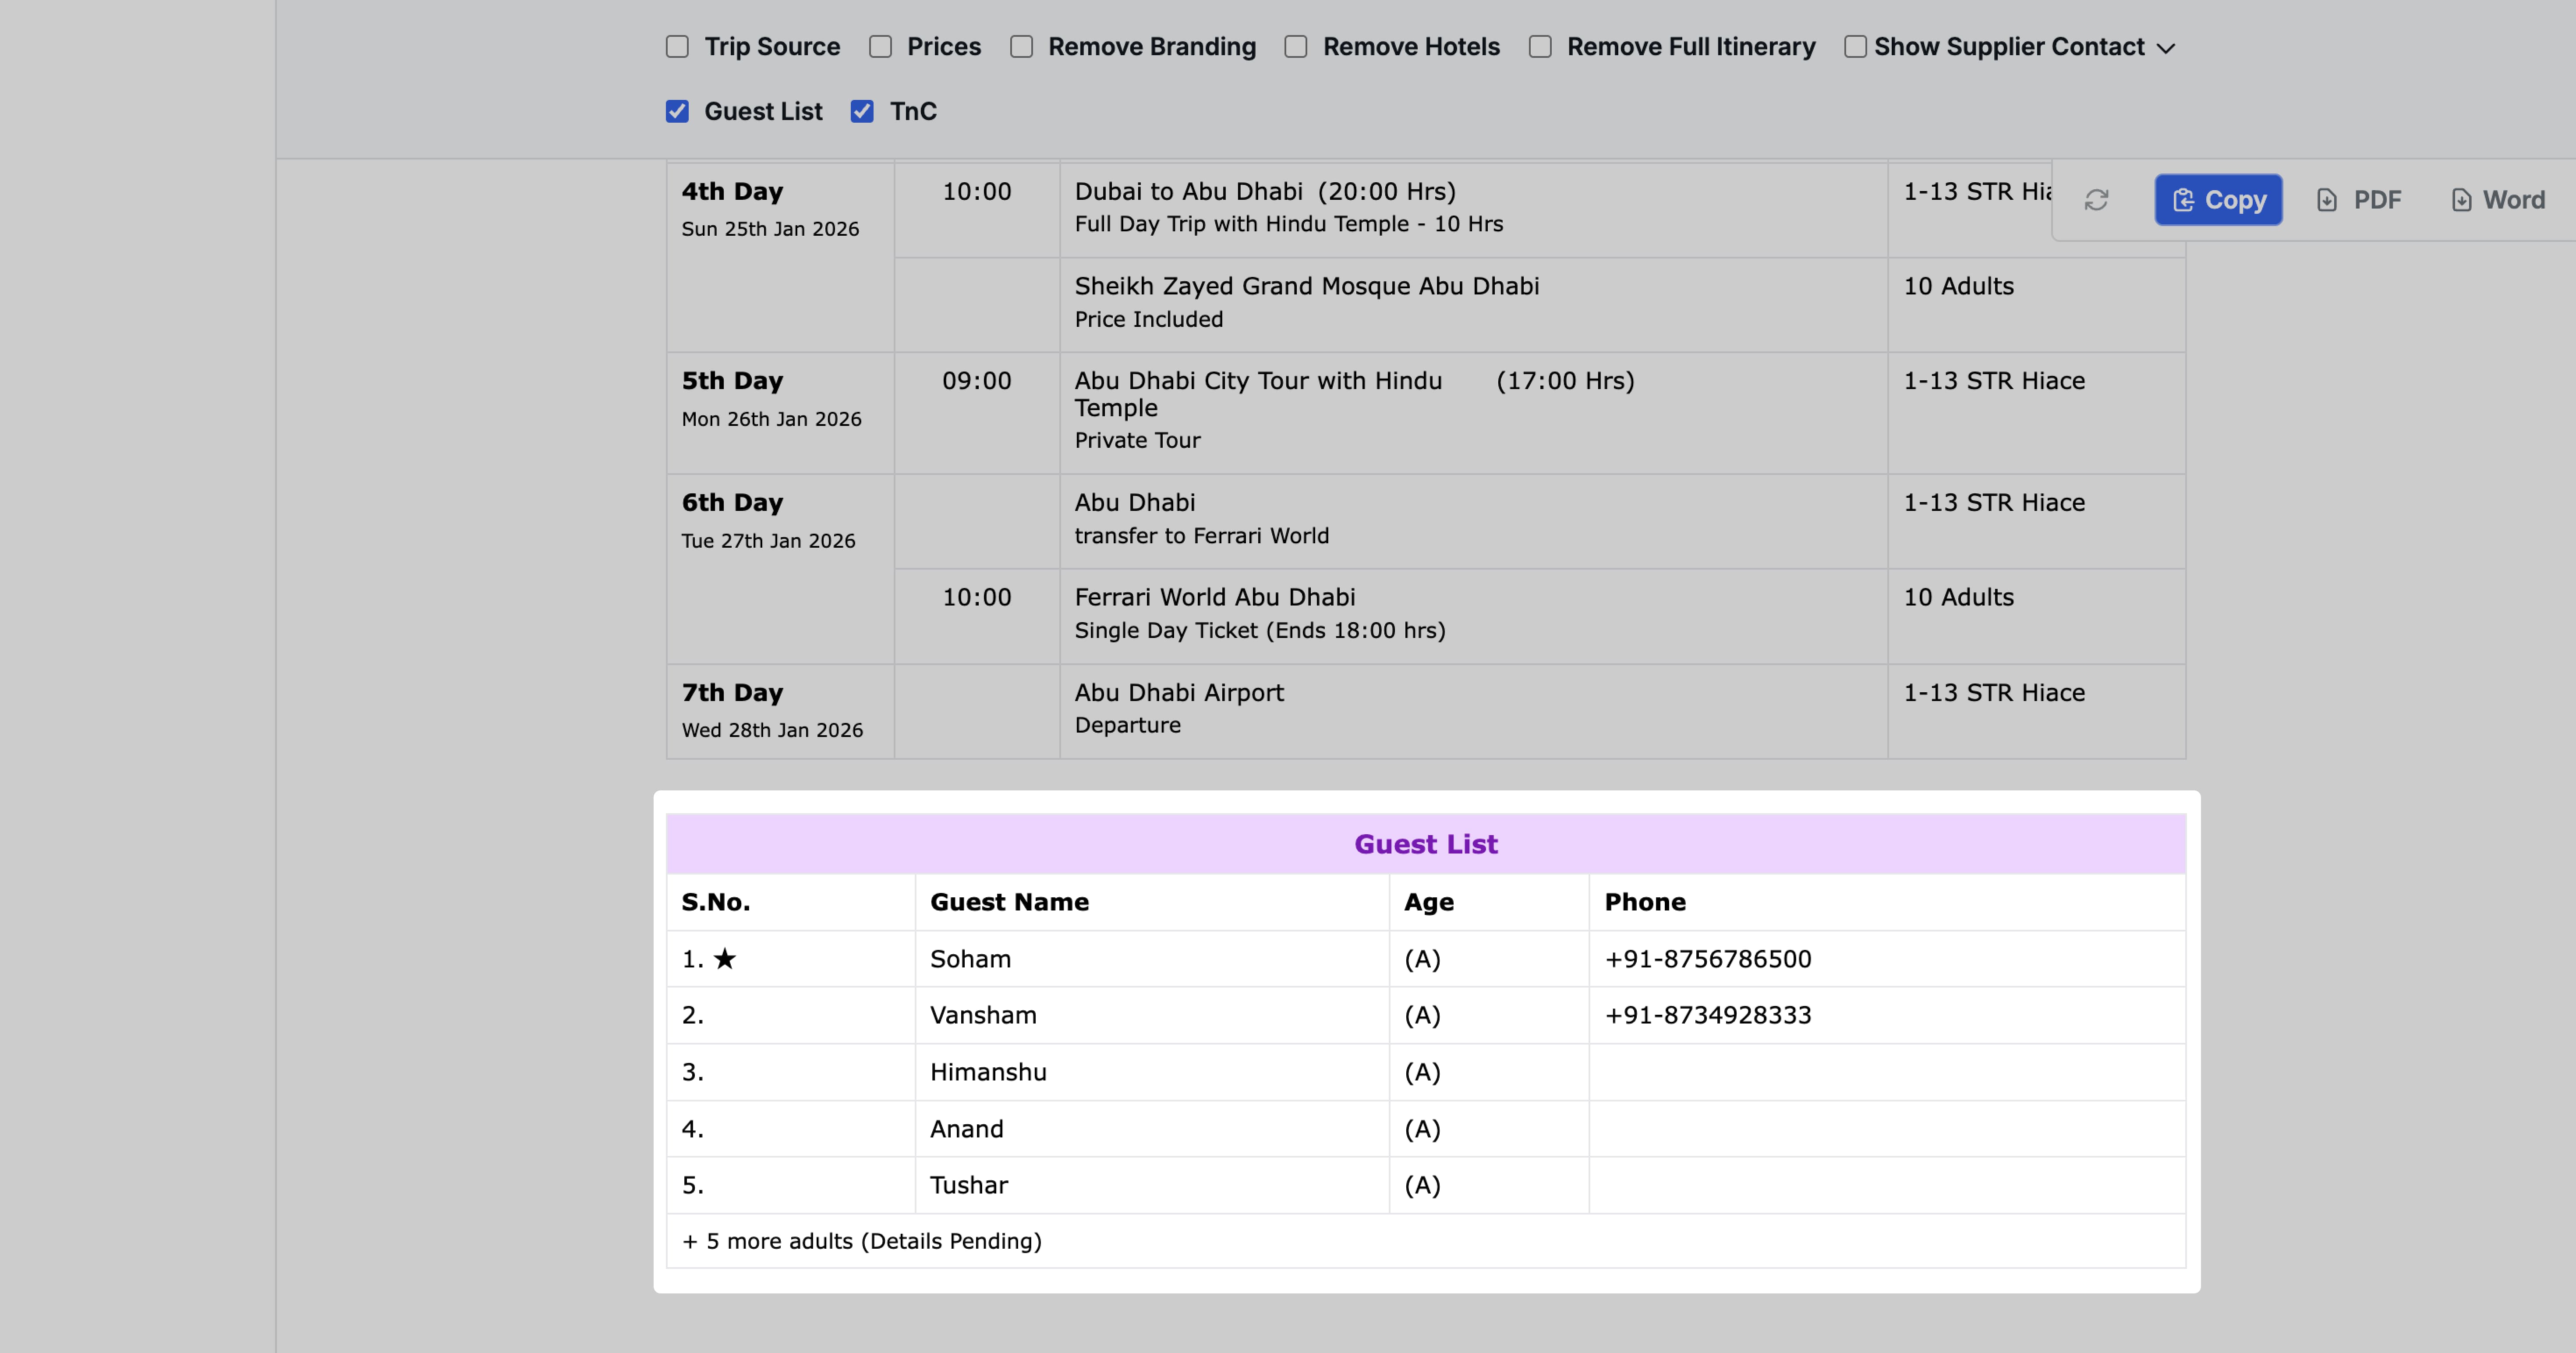Click the Word export option
The image size is (2576, 1353).
coord(2498,199)
